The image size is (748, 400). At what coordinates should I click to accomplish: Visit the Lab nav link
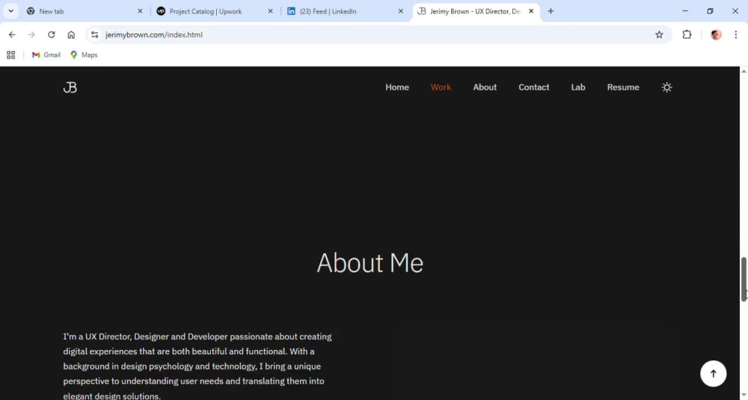(x=578, y=87)
